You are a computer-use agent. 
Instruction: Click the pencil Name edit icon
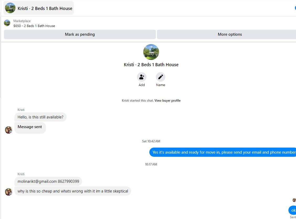[161, 77]
